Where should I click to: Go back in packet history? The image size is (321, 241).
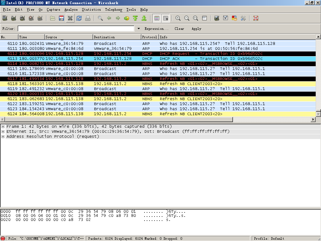point(109,18)
